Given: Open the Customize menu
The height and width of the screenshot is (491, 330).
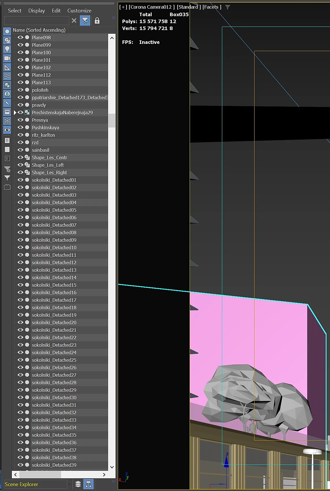Looking at the screenshot, I should [x=79, y=11].
